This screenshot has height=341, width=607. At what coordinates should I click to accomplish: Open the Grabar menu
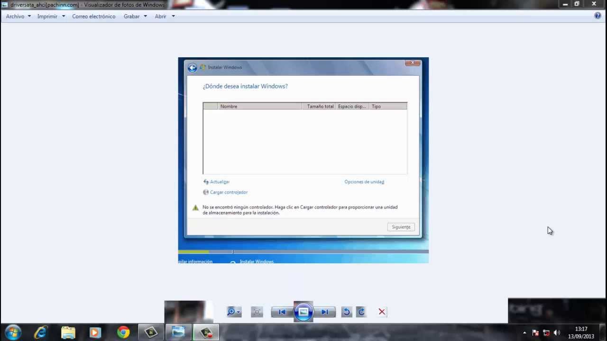135,16
